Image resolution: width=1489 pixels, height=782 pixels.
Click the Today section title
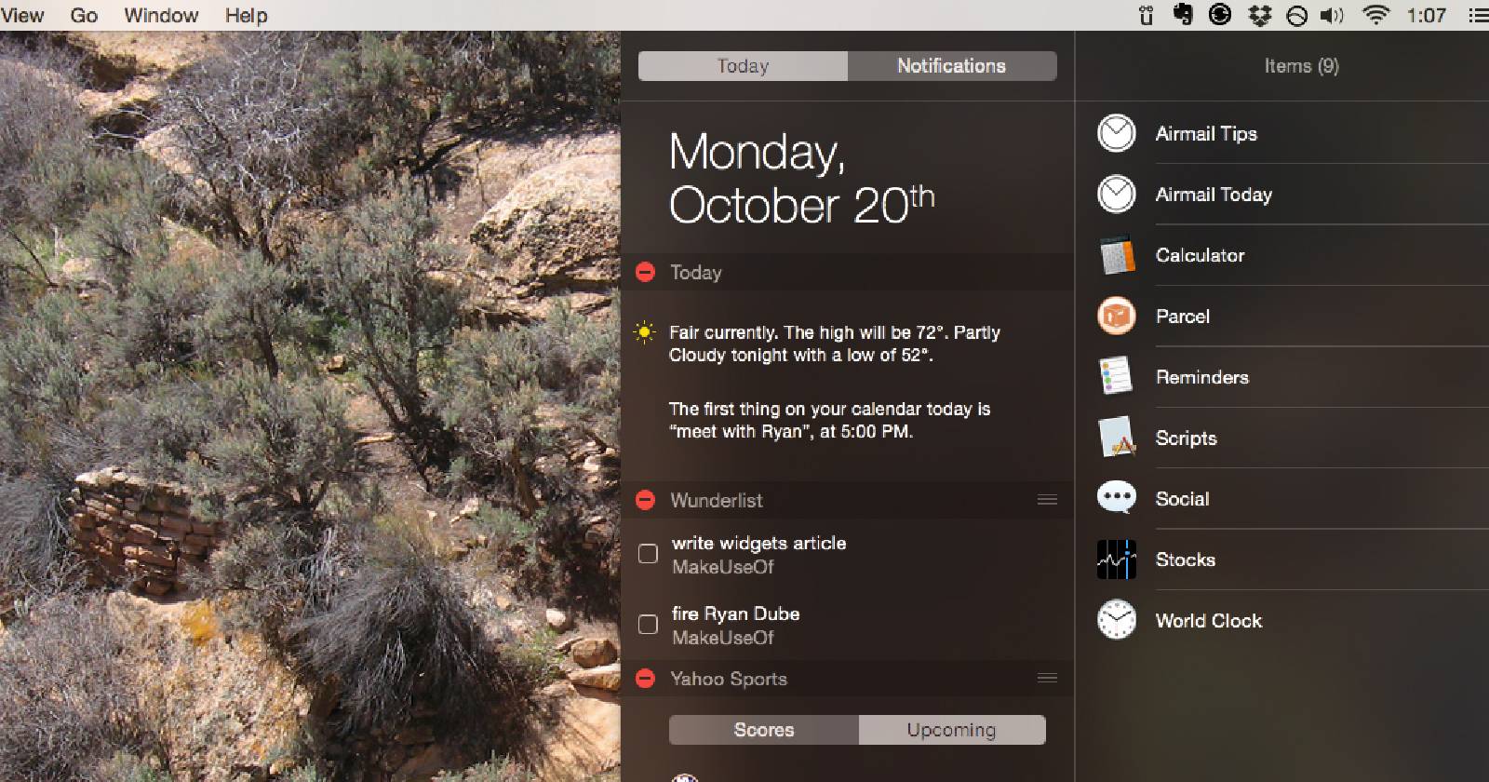point(696,273)
